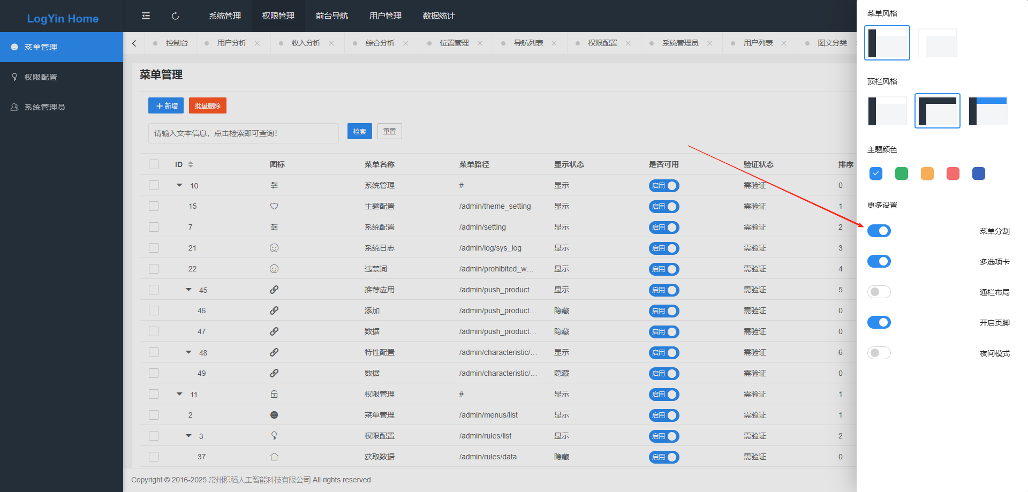Close the 综合分析 tab
Screen dimensions: 1028x492
[406, 43]
